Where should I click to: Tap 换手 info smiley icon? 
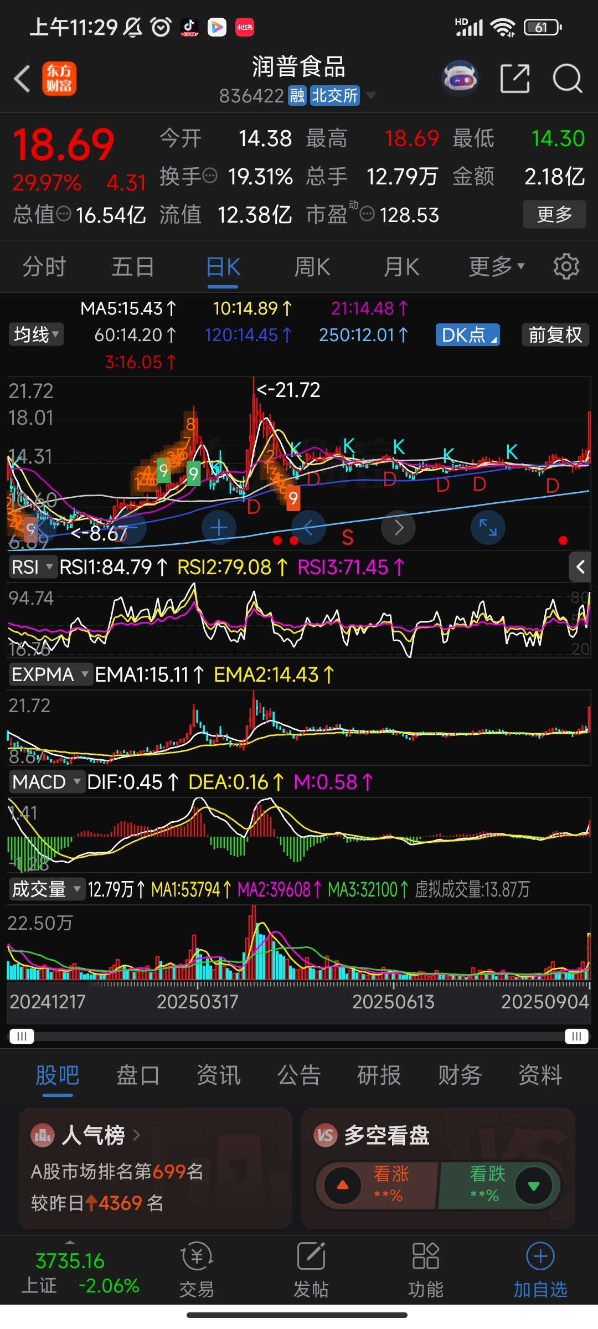[x=210, y=176]
